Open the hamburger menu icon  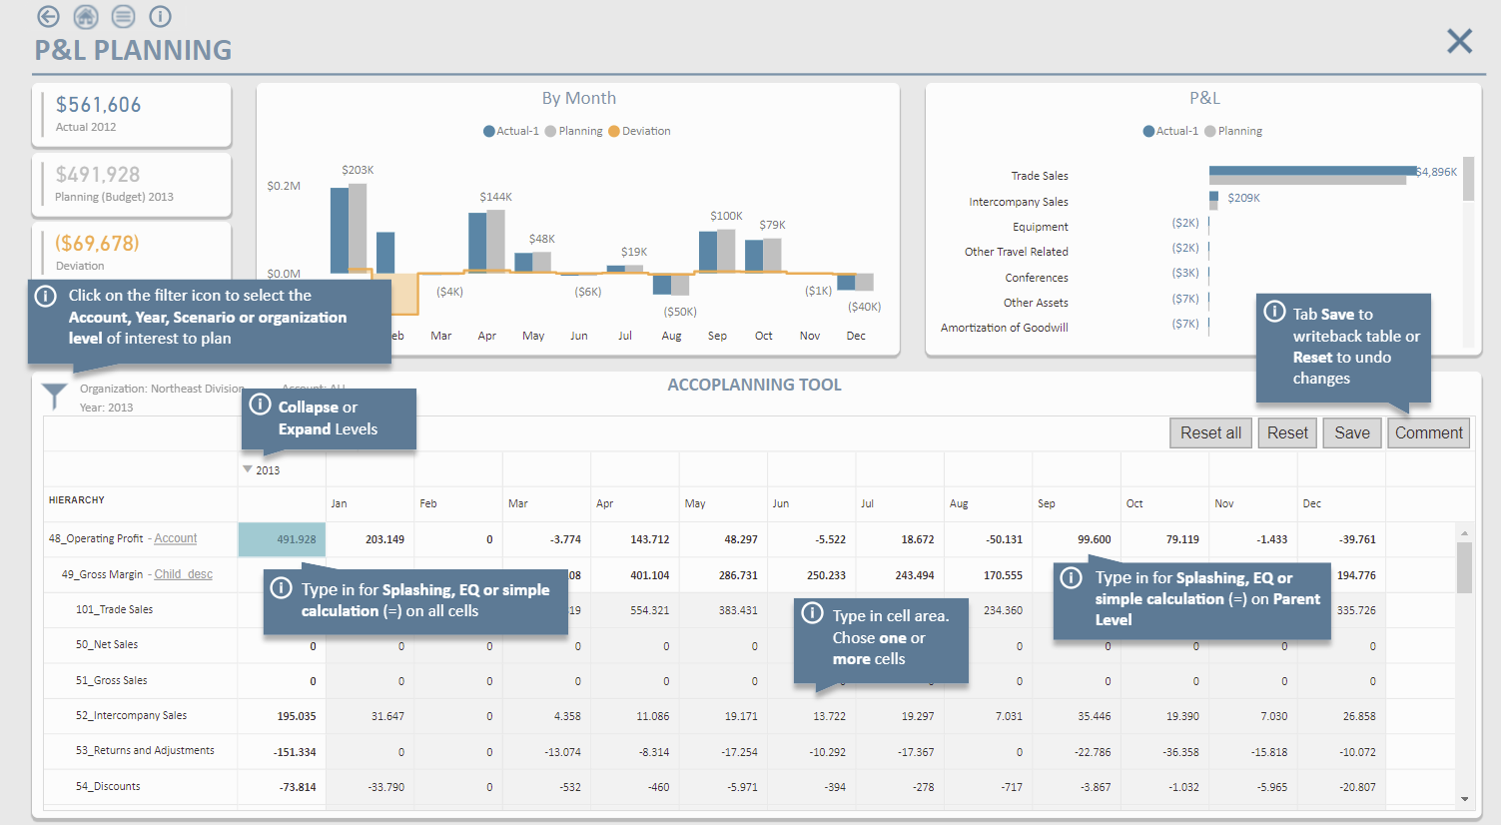pos(123,16)
